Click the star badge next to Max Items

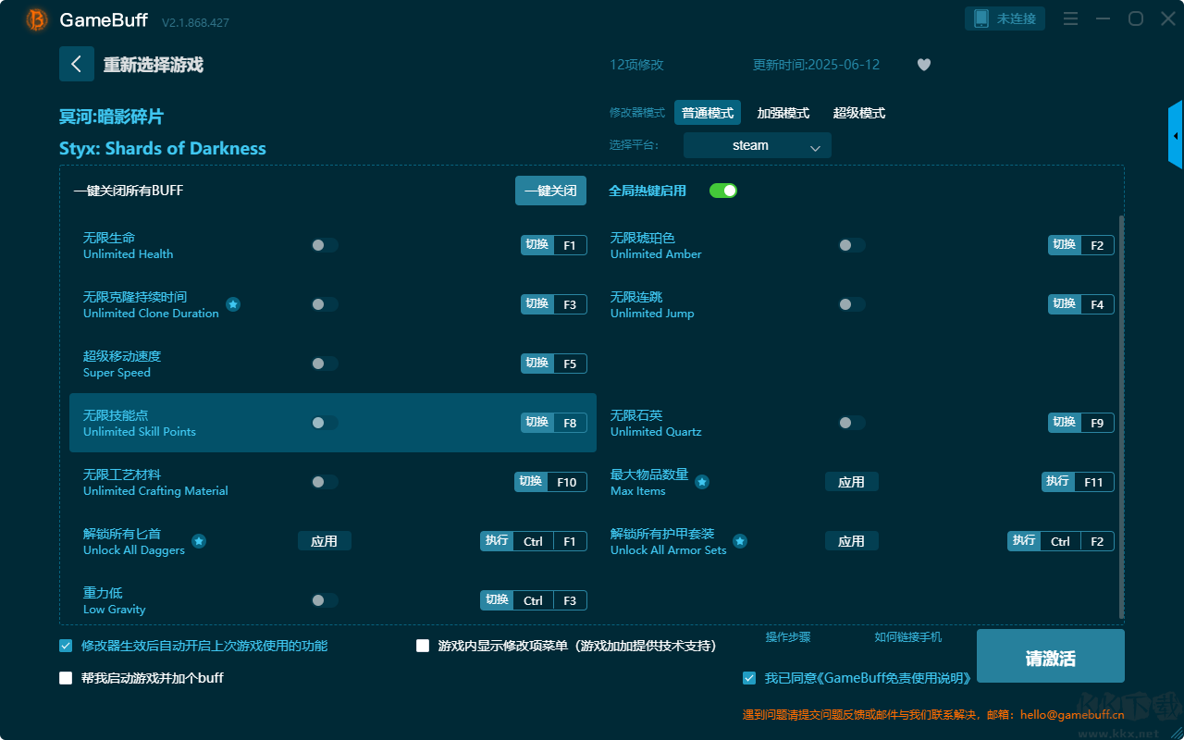coord(702,482)
